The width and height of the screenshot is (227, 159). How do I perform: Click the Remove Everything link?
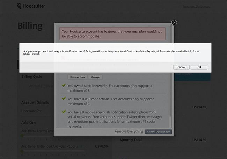(x=129, y=131)
